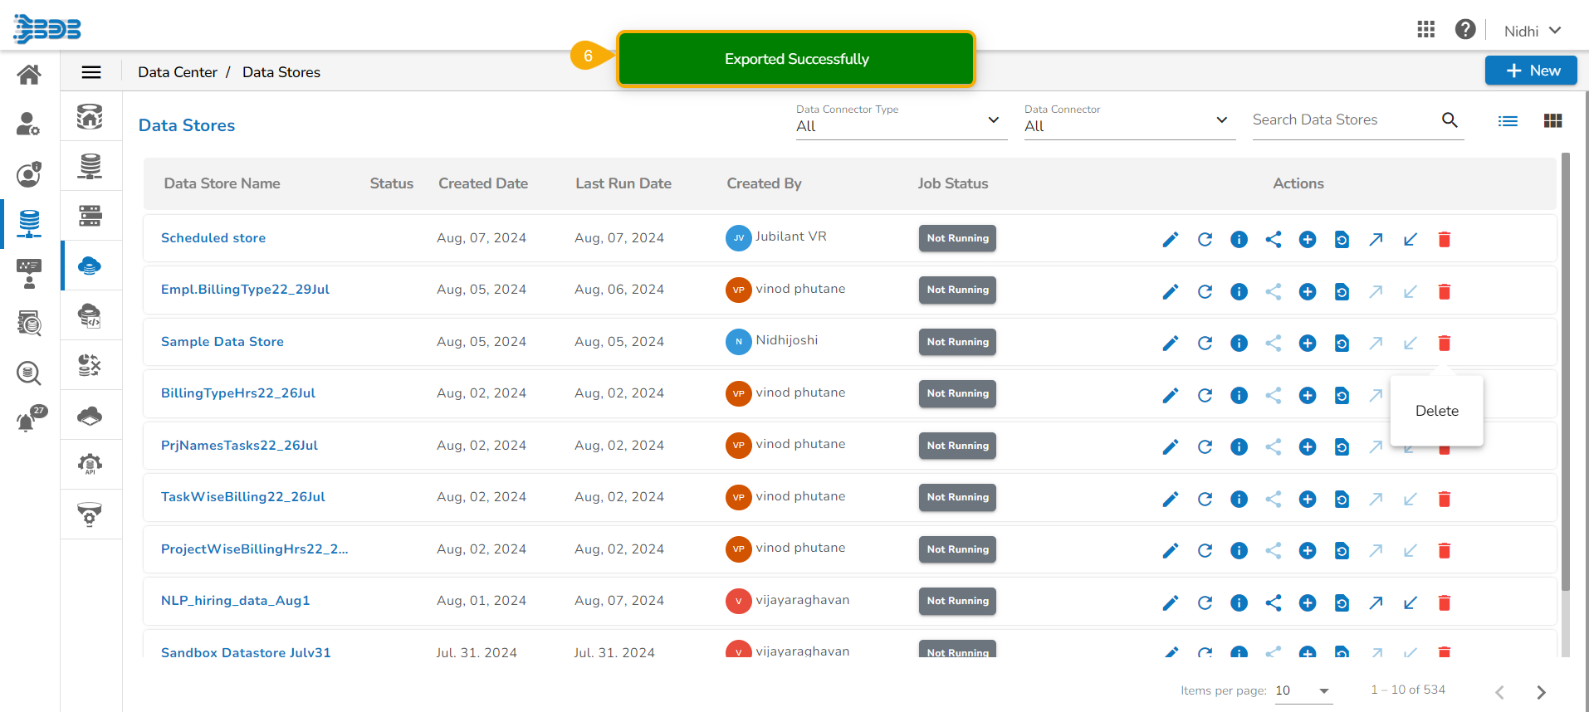This screenshot has width=1589, height=712.
Task: Toggle the hamburger navigation menu
Action: [x=91, y=72]
